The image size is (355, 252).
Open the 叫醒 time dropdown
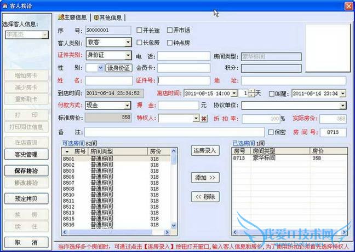click(343, 93)
